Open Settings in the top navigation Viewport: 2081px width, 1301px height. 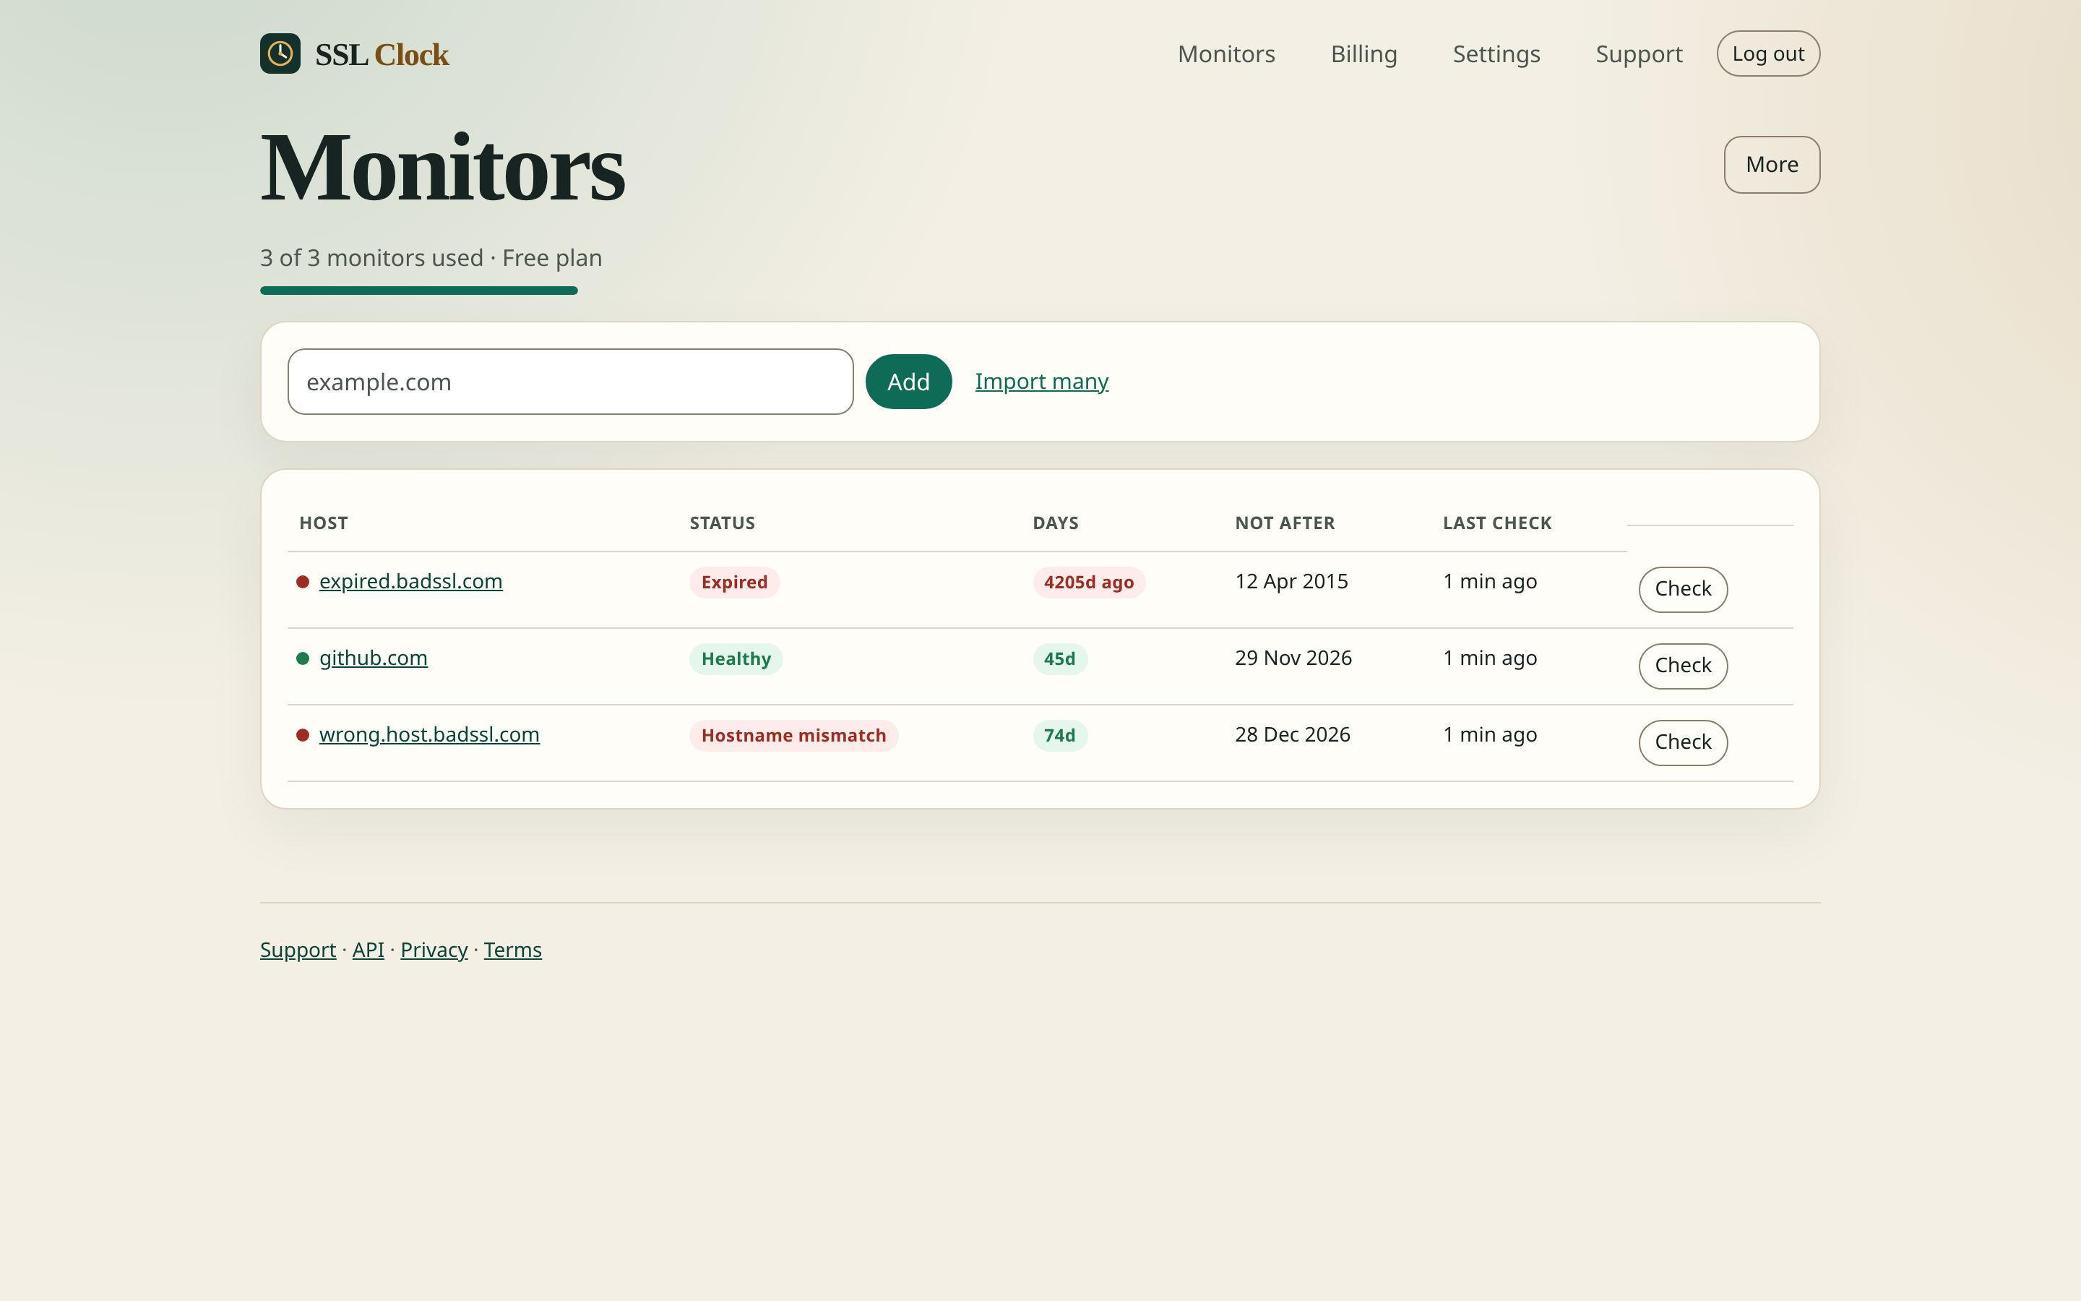pyautogui.click(x=1496, y=53)
